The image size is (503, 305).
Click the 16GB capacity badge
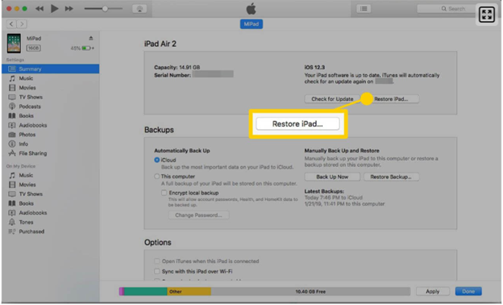click(x=33, y=48)
